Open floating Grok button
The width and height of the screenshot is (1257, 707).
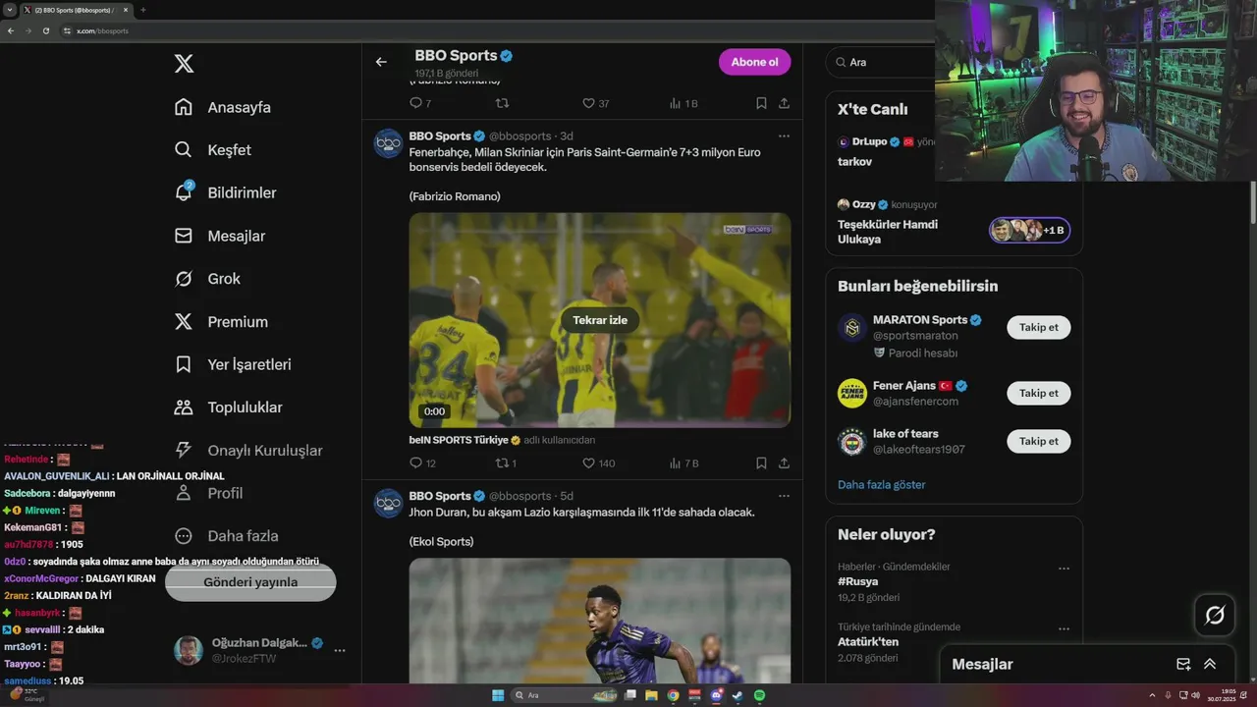click(x=1215, y=616)
